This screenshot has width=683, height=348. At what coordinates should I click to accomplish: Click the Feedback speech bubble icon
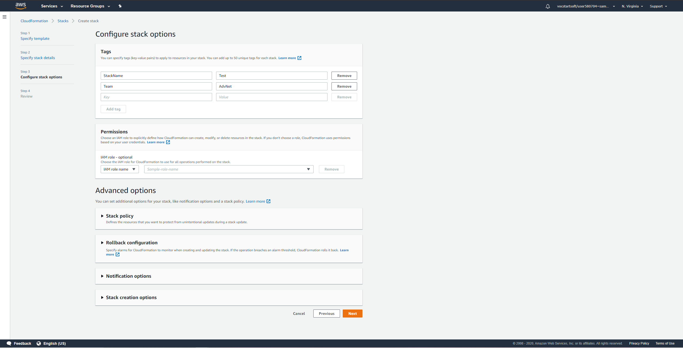[x=9, y=343]
